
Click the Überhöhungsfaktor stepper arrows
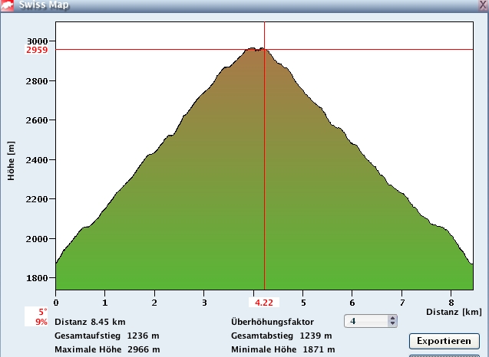[x=392, y=321]
